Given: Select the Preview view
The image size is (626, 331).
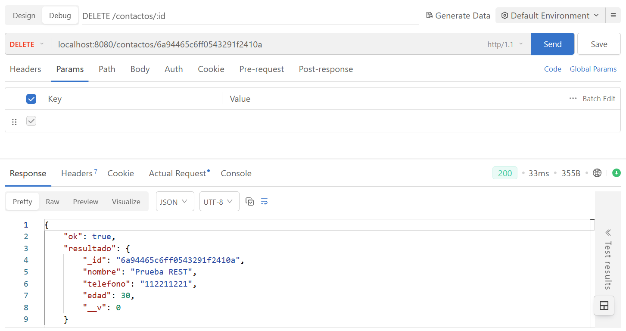Looking at the screenshot, I should pyautogui.click(x=86, y=201).
